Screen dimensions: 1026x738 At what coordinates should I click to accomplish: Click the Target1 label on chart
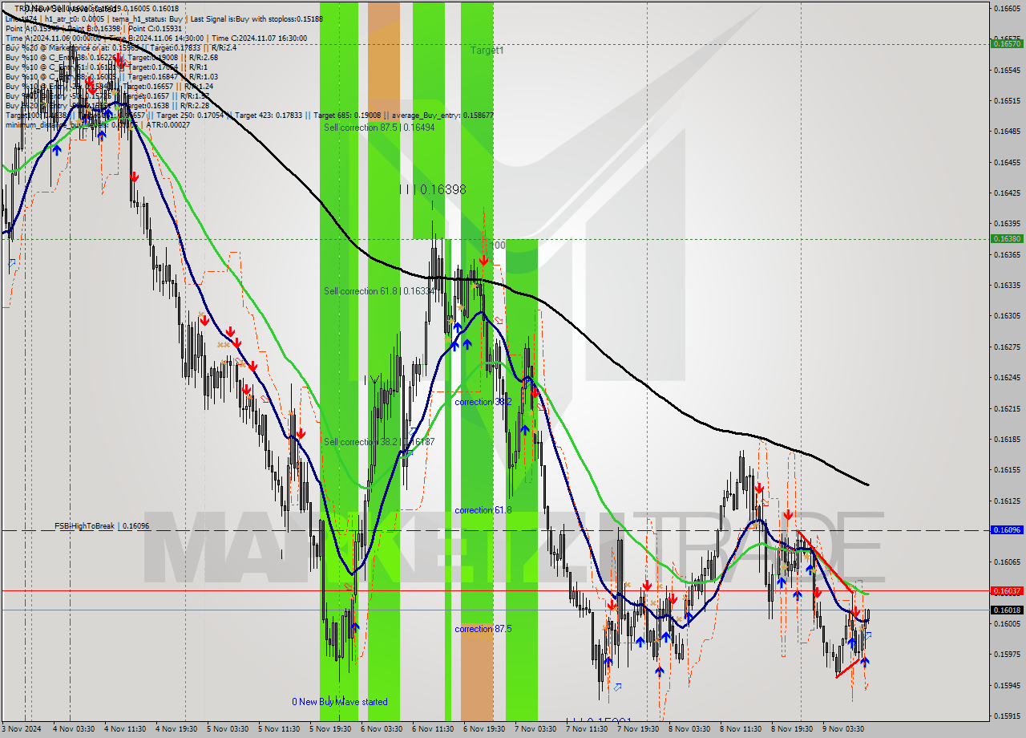click(x=487, y=51)
